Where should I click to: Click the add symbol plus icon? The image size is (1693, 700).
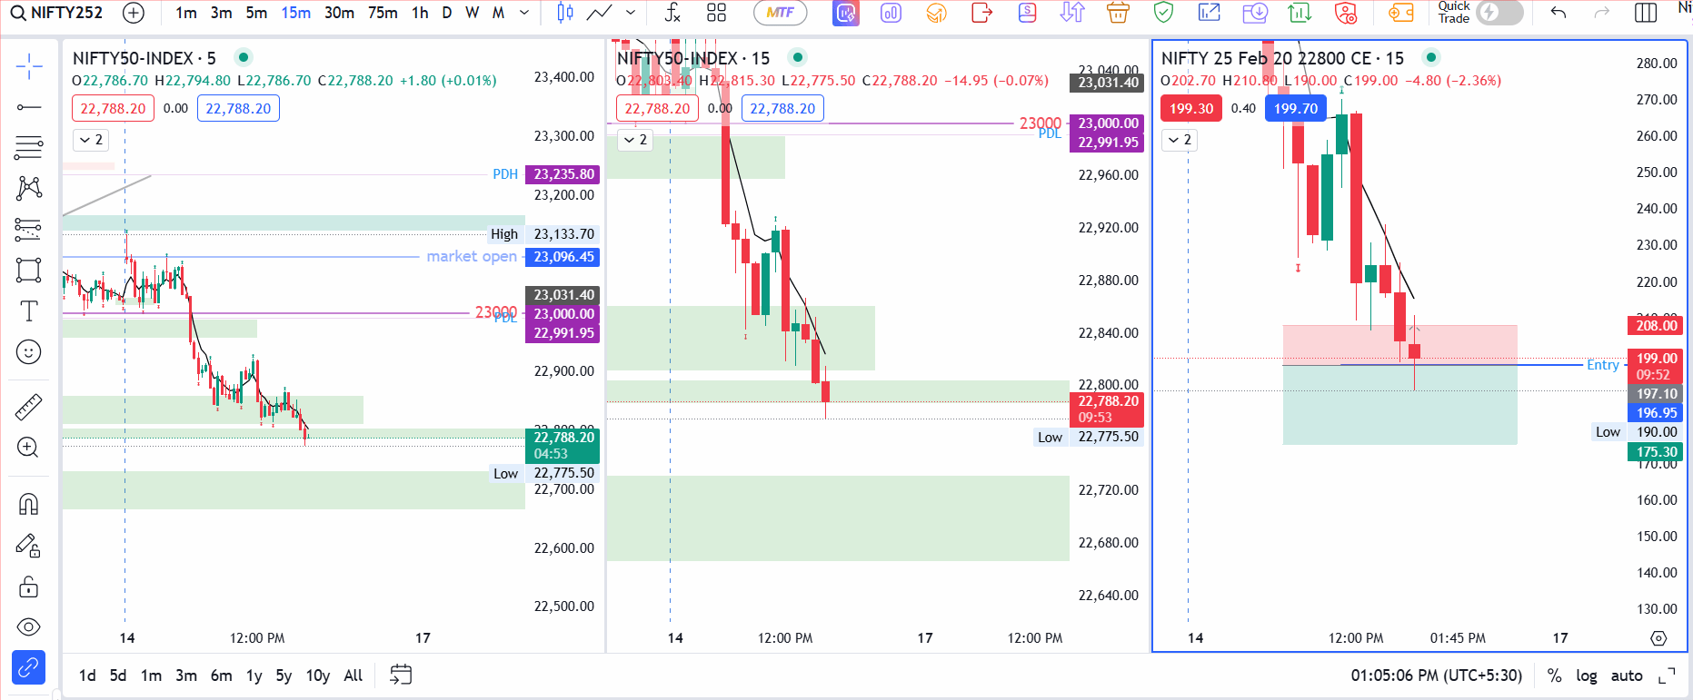(134, 13)
